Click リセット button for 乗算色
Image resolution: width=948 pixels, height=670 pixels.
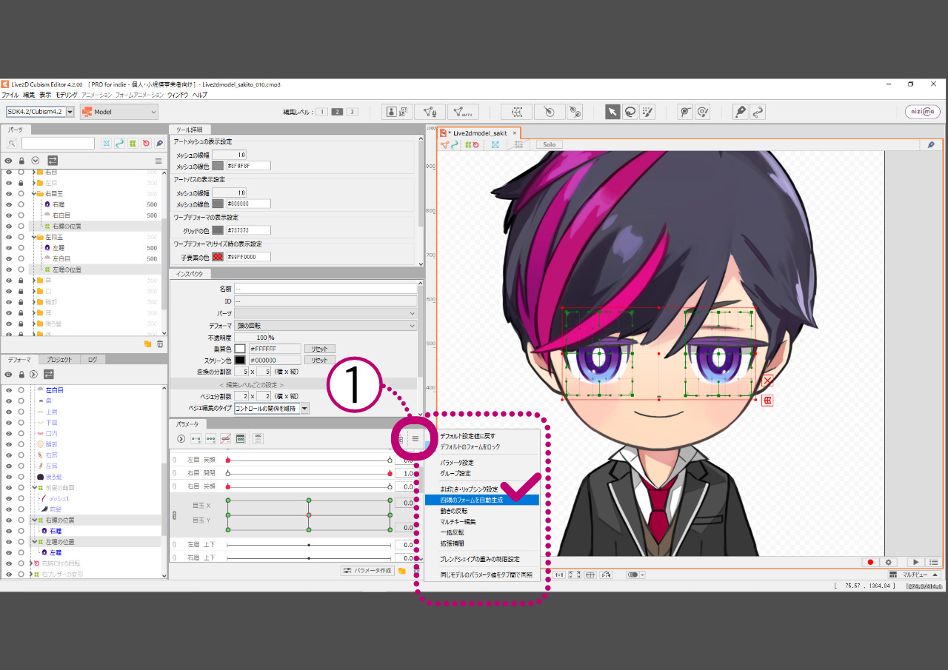pos(319,349)
